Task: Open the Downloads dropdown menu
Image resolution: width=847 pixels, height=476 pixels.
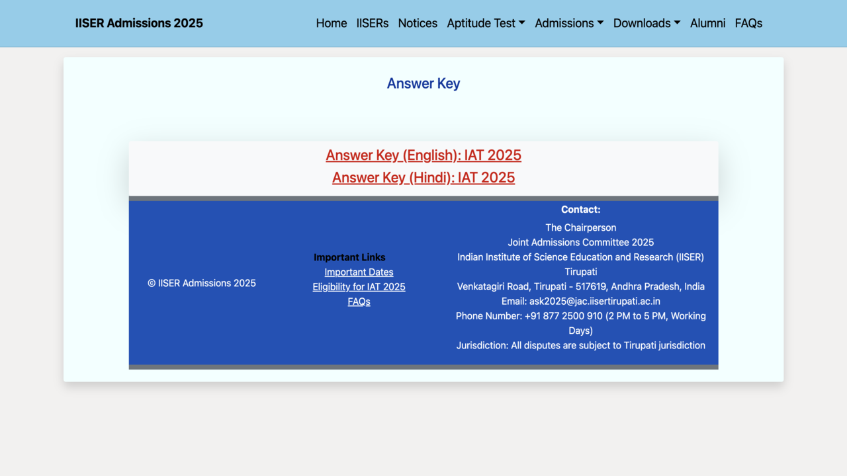Action: (646, 23)
